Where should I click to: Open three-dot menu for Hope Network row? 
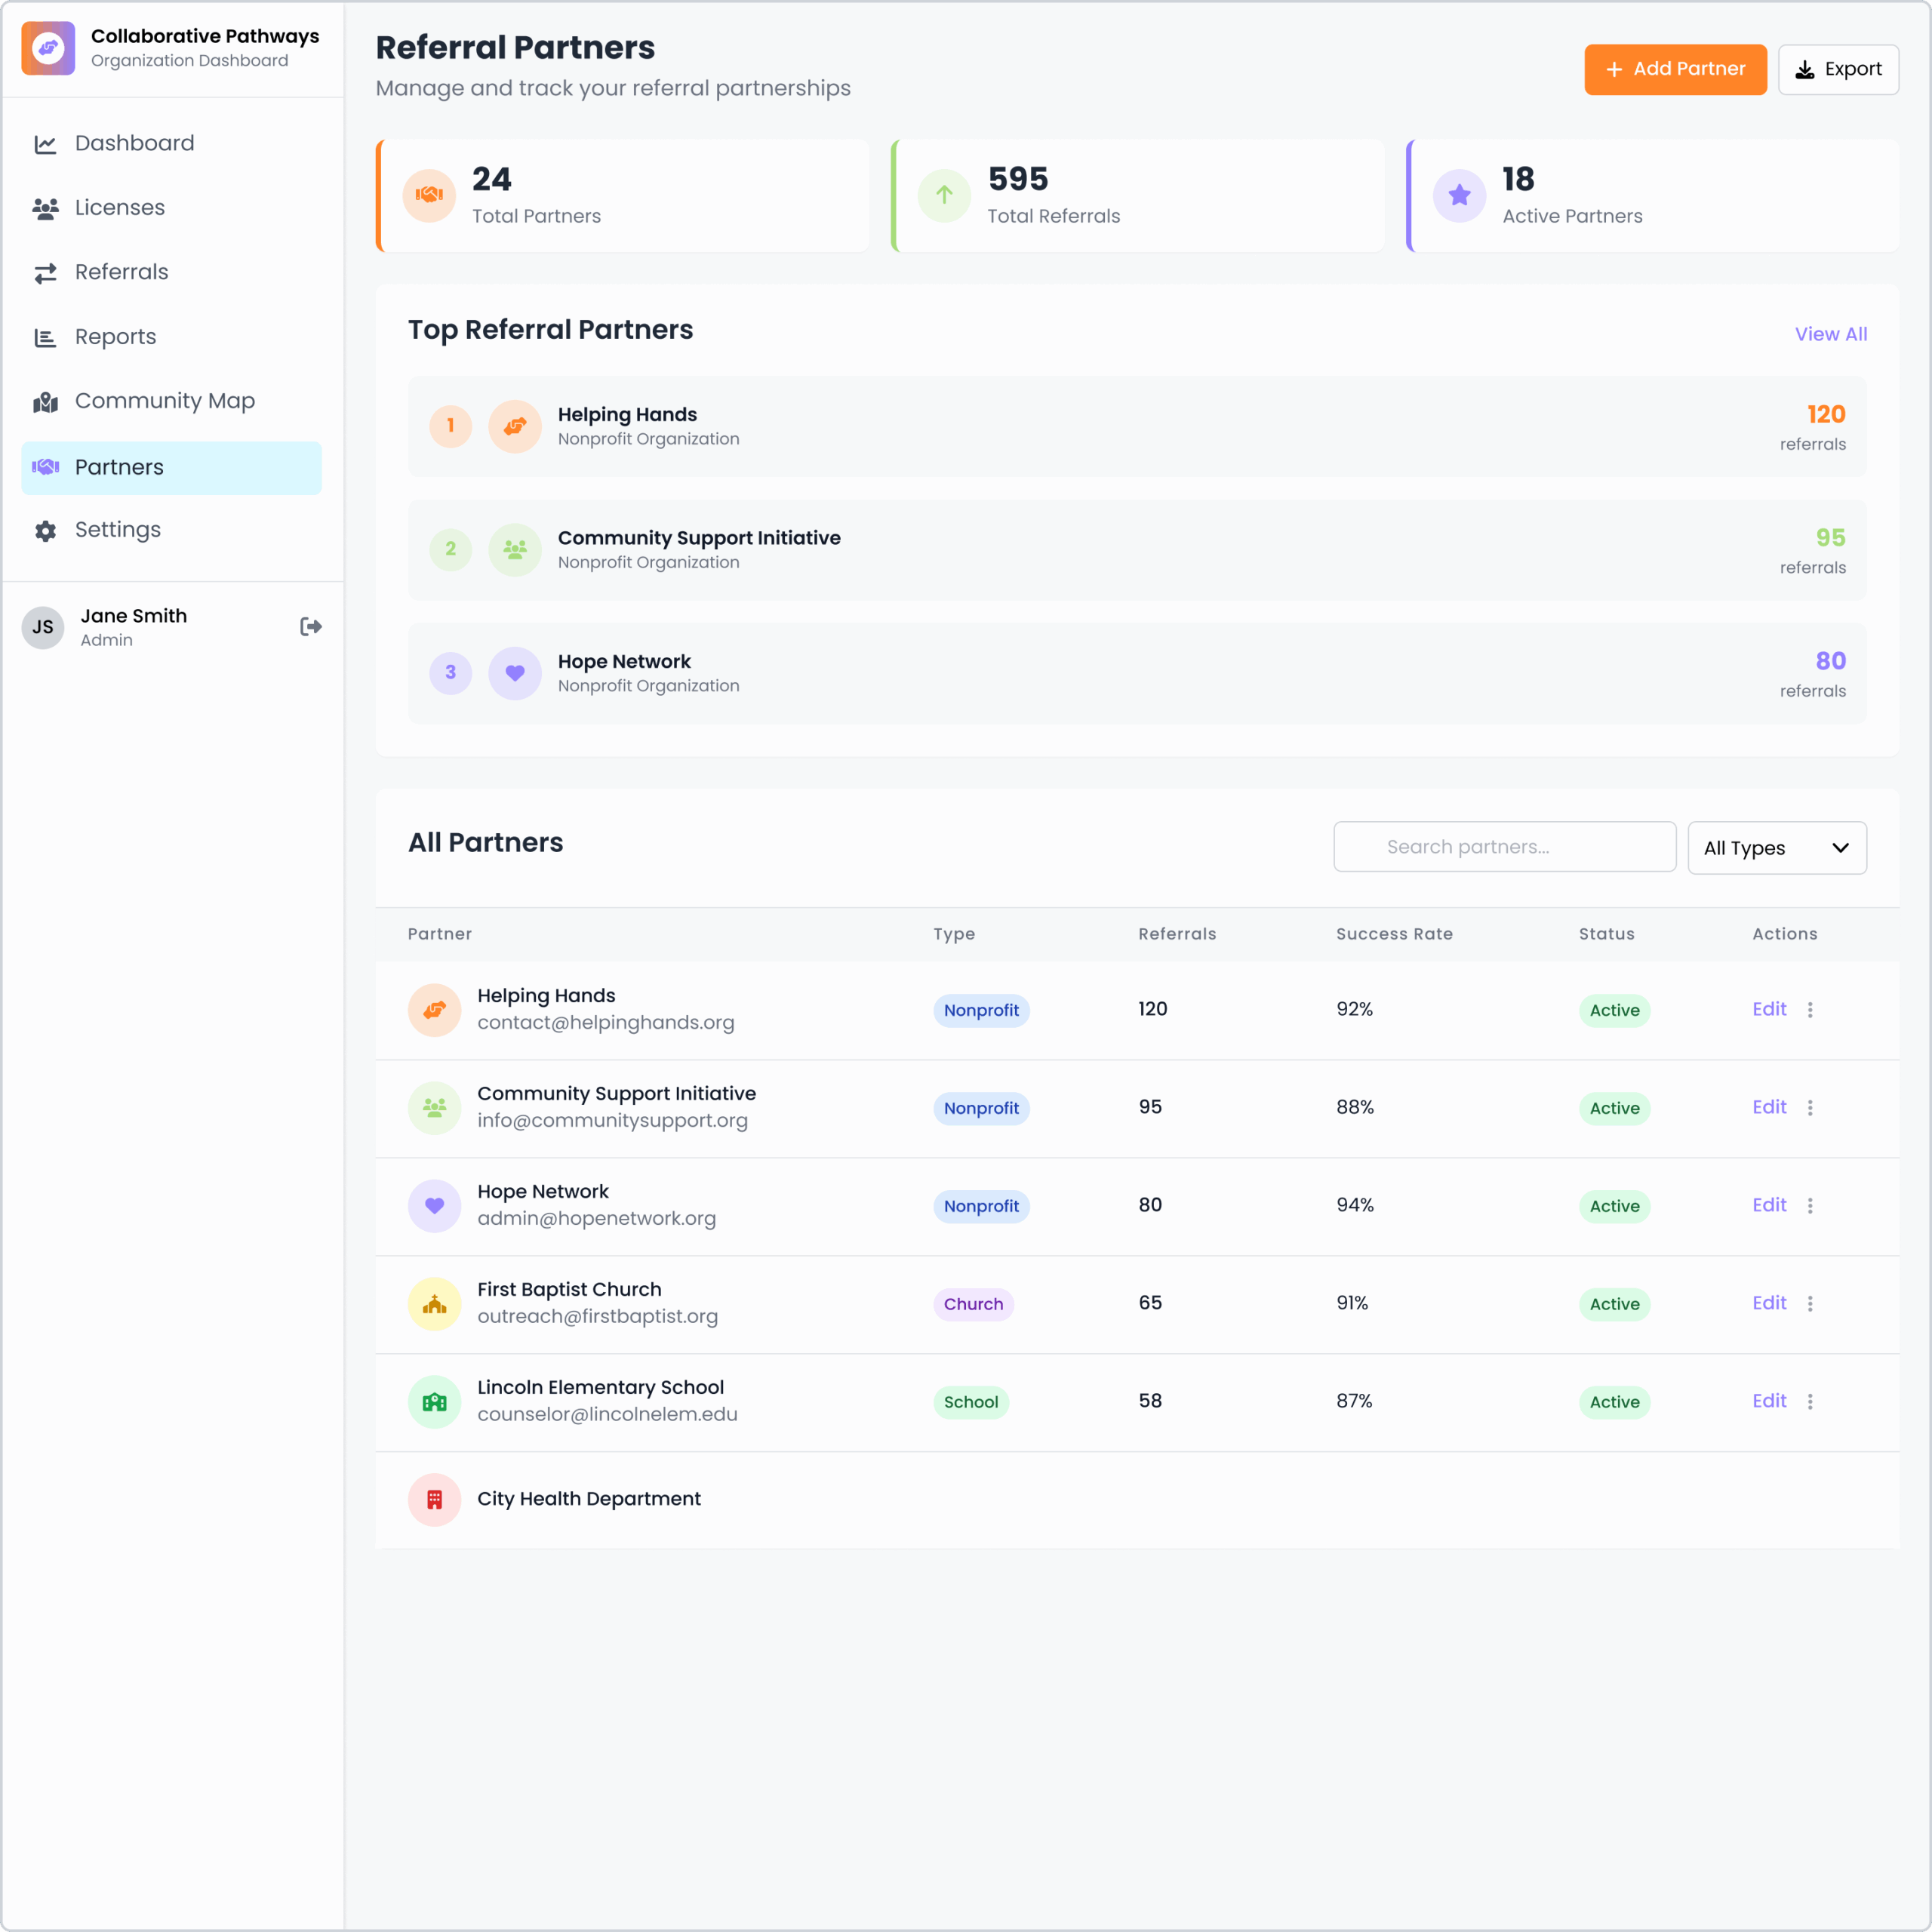pyautogui.click(x=1810, y=1206)
